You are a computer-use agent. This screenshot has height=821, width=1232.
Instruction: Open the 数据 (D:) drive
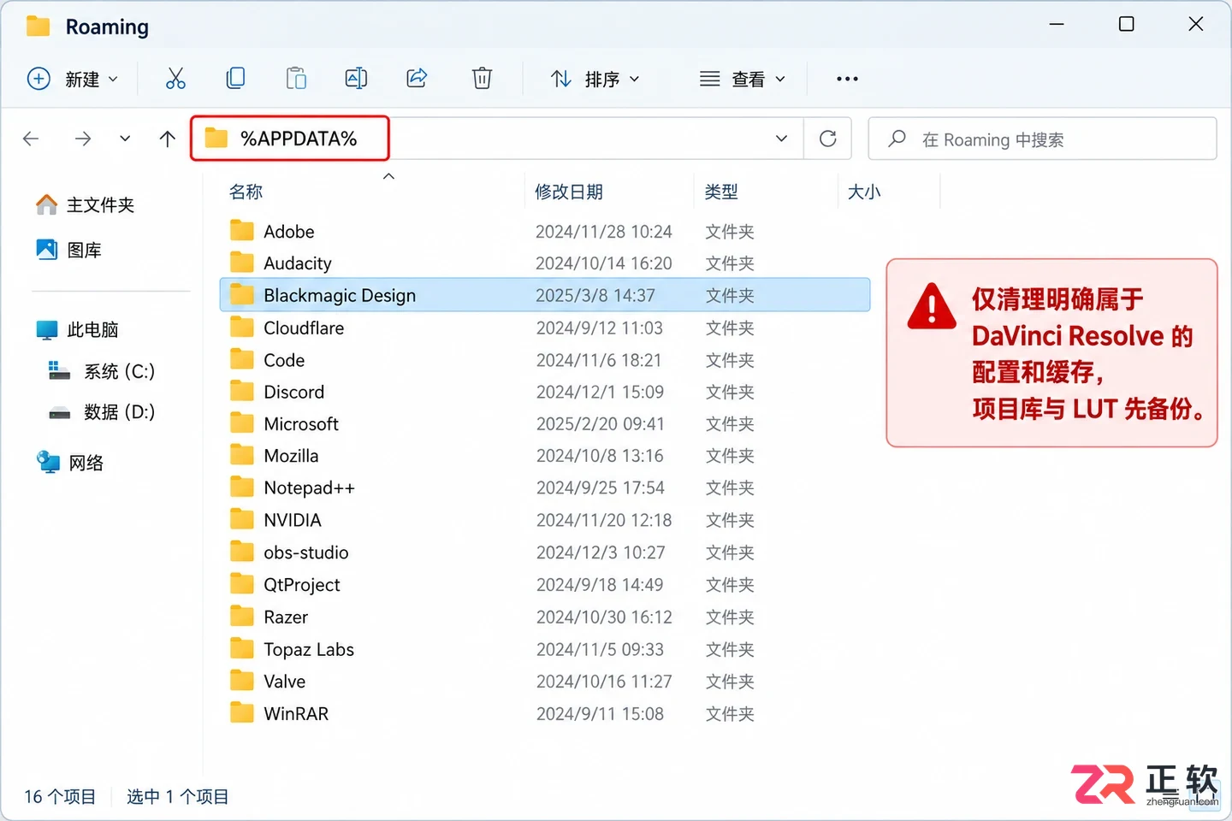[x=102, y=412]
